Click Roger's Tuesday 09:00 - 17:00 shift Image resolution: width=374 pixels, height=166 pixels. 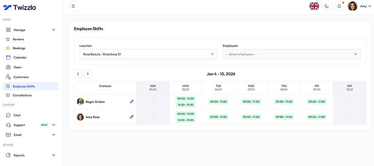coord(218,102)
